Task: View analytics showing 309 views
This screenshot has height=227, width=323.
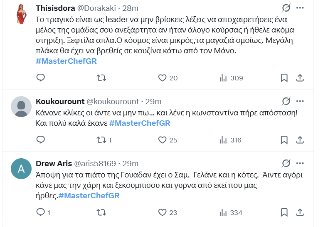Action: pyautogui.click(x=223, y=78)
